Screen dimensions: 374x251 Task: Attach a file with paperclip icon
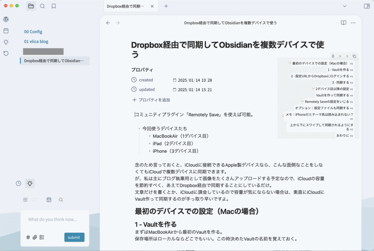pos(35,237)
